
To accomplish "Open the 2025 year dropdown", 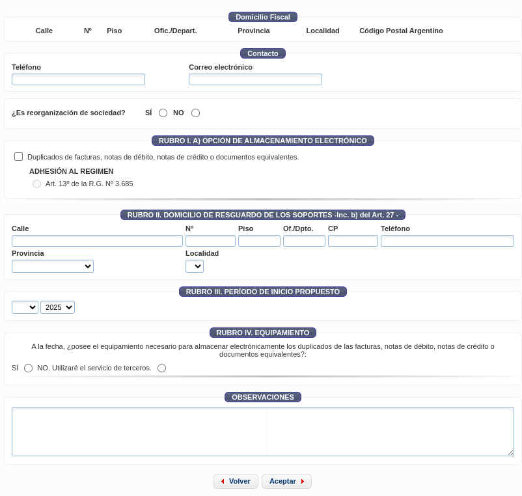I will pyautogui.click(x=57, y=307).
